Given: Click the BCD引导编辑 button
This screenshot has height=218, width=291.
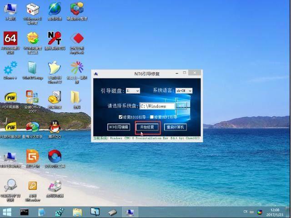Looking at the screenshot, I should [x=119, y=127].
